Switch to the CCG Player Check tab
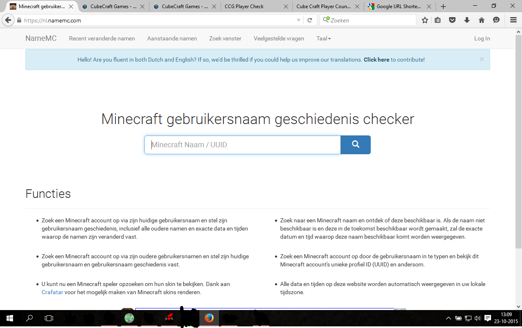 pyautogui.click(x=256, y=7)
